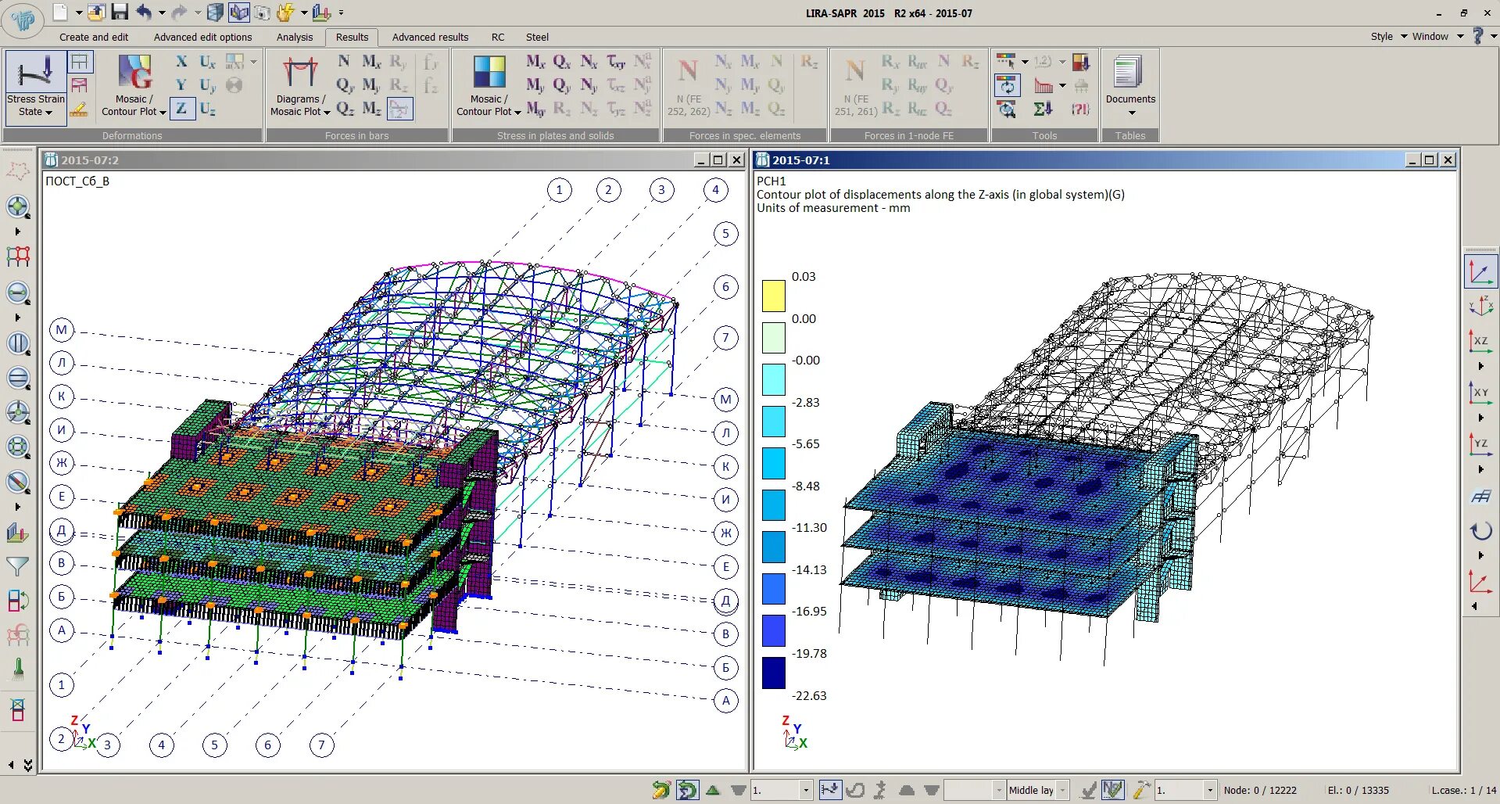The width and height of the screenshot is (1500, 804).
Task: Open the red bar chart dropdown in Tools
Action: tap(1062, 85)
